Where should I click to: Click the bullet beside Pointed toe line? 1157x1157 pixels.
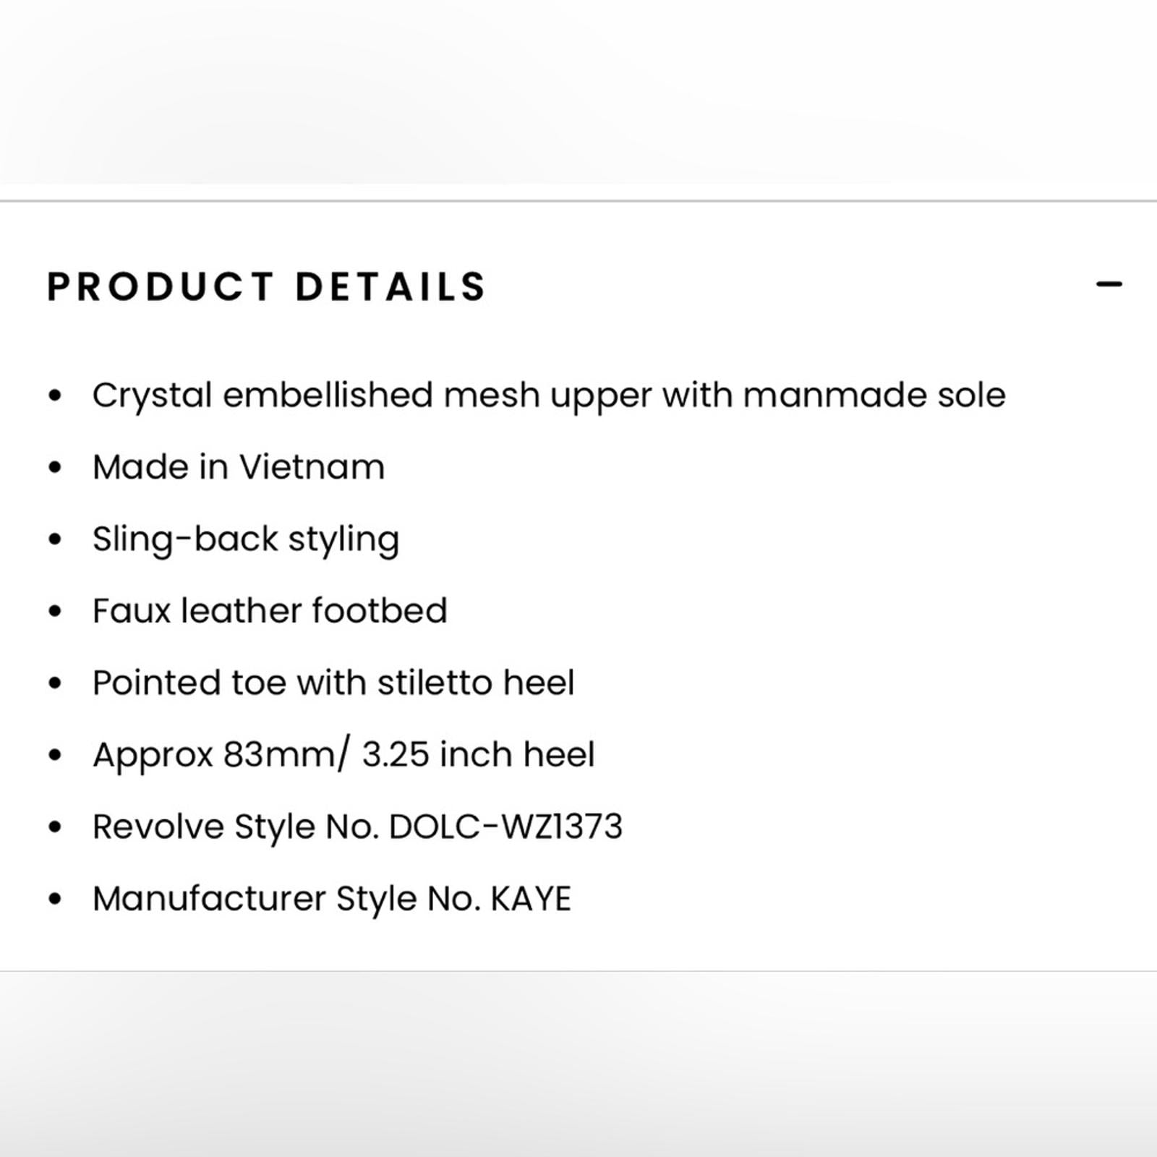tap(55, 683)
